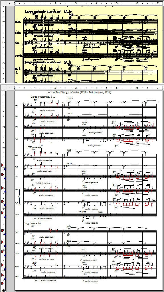Select red top marker for staff Pns12

click(x=2, y=242)
